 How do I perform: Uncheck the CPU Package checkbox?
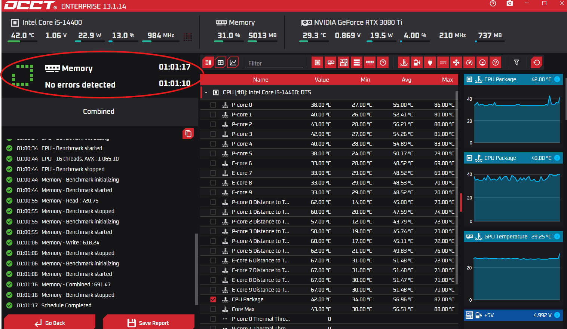pyautogui.click(x=213, y=299)
